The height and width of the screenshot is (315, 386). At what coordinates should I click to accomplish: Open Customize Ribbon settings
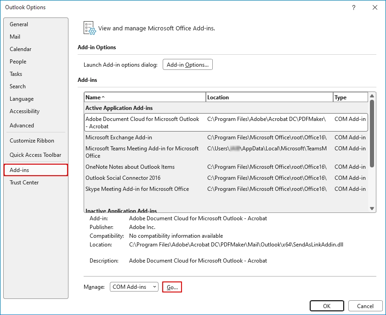36,140
